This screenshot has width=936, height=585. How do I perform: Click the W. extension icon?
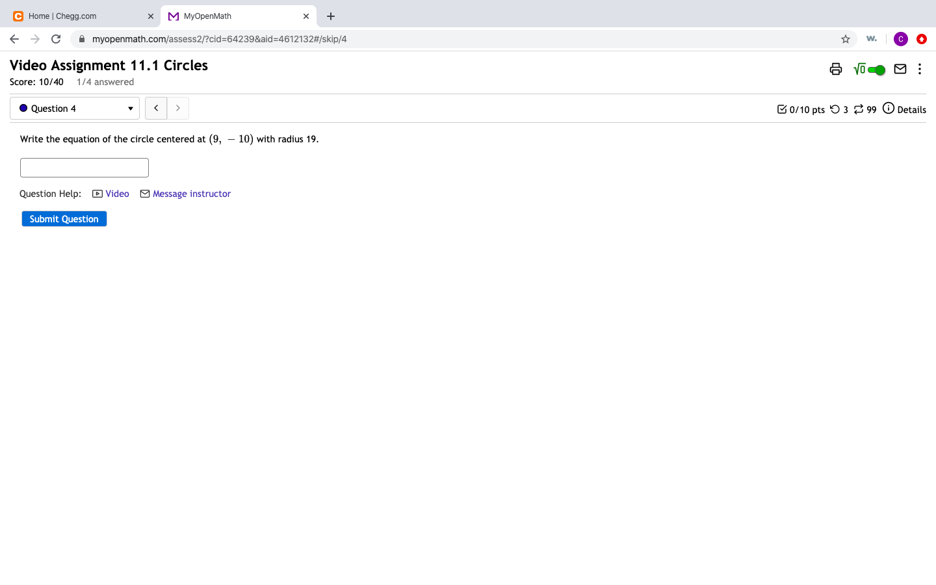tap(872, 39)
